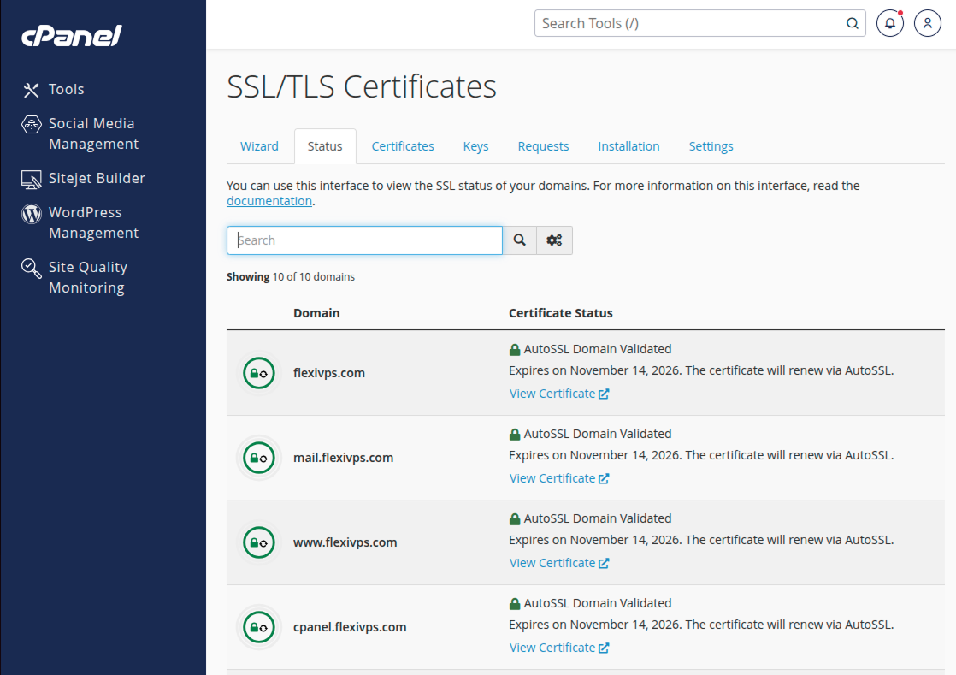Switch to the Certificates tab
The image size is (956, 675).
point(403,146)
